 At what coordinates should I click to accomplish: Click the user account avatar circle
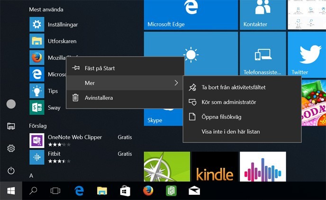(11, 104)
